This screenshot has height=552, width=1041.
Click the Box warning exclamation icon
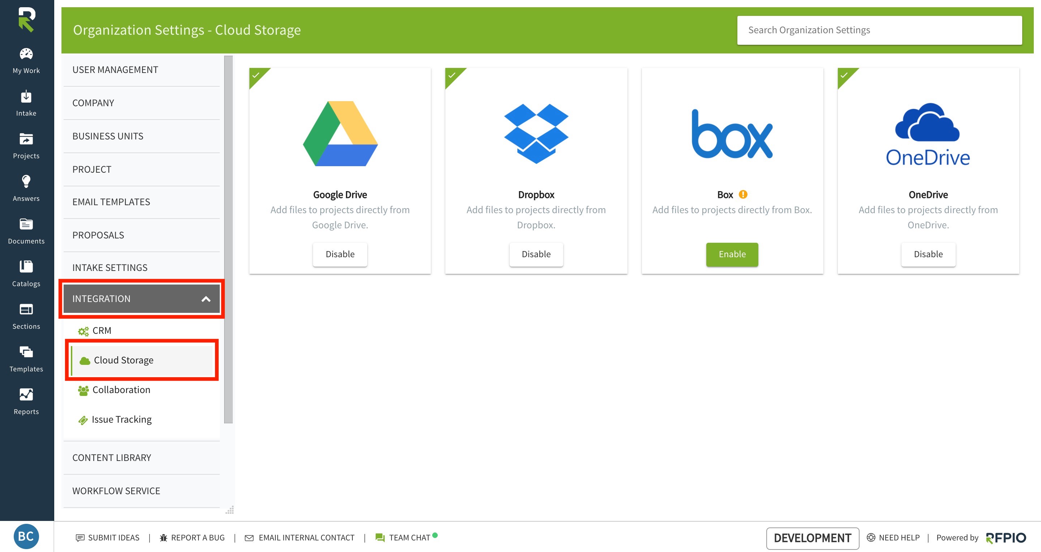click(743, 195)
